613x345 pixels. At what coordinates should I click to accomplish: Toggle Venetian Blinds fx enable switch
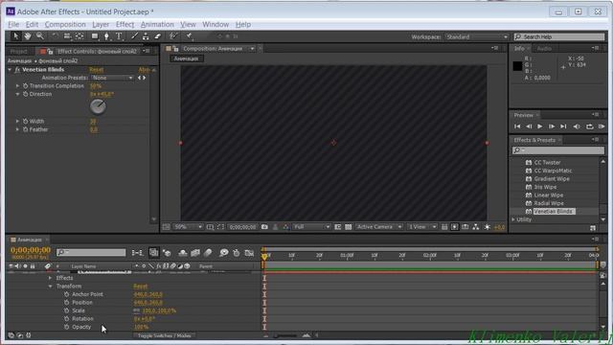17,70
